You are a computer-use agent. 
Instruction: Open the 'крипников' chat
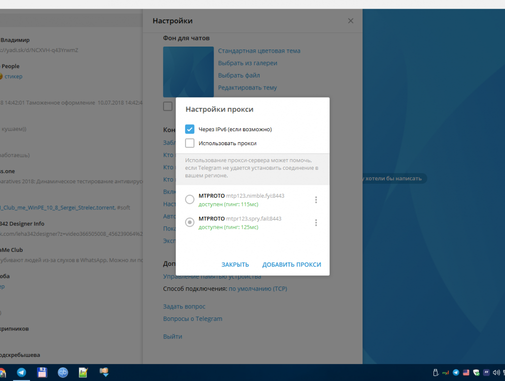point(71,333)
